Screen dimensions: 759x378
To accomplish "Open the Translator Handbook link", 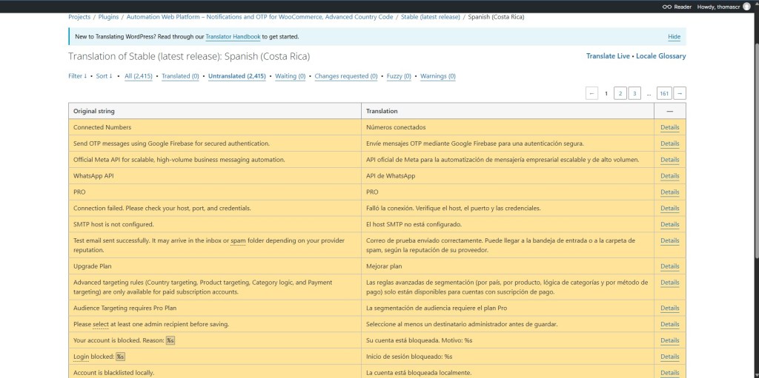I will point(233,37).
